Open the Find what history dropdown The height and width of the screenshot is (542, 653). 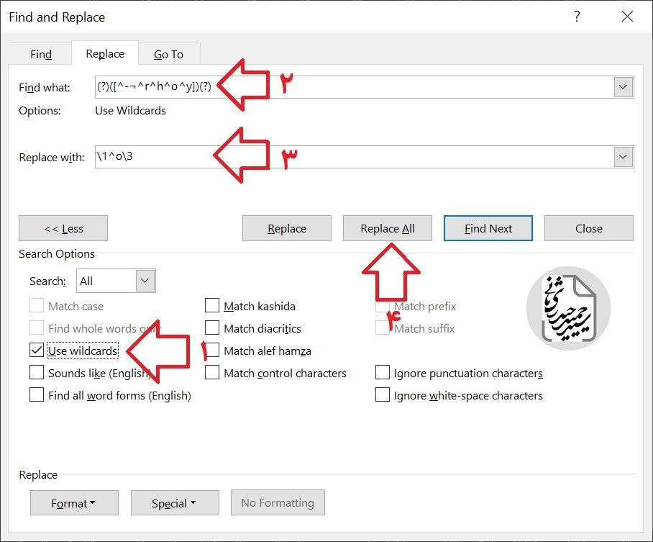(x=623, y=87)
